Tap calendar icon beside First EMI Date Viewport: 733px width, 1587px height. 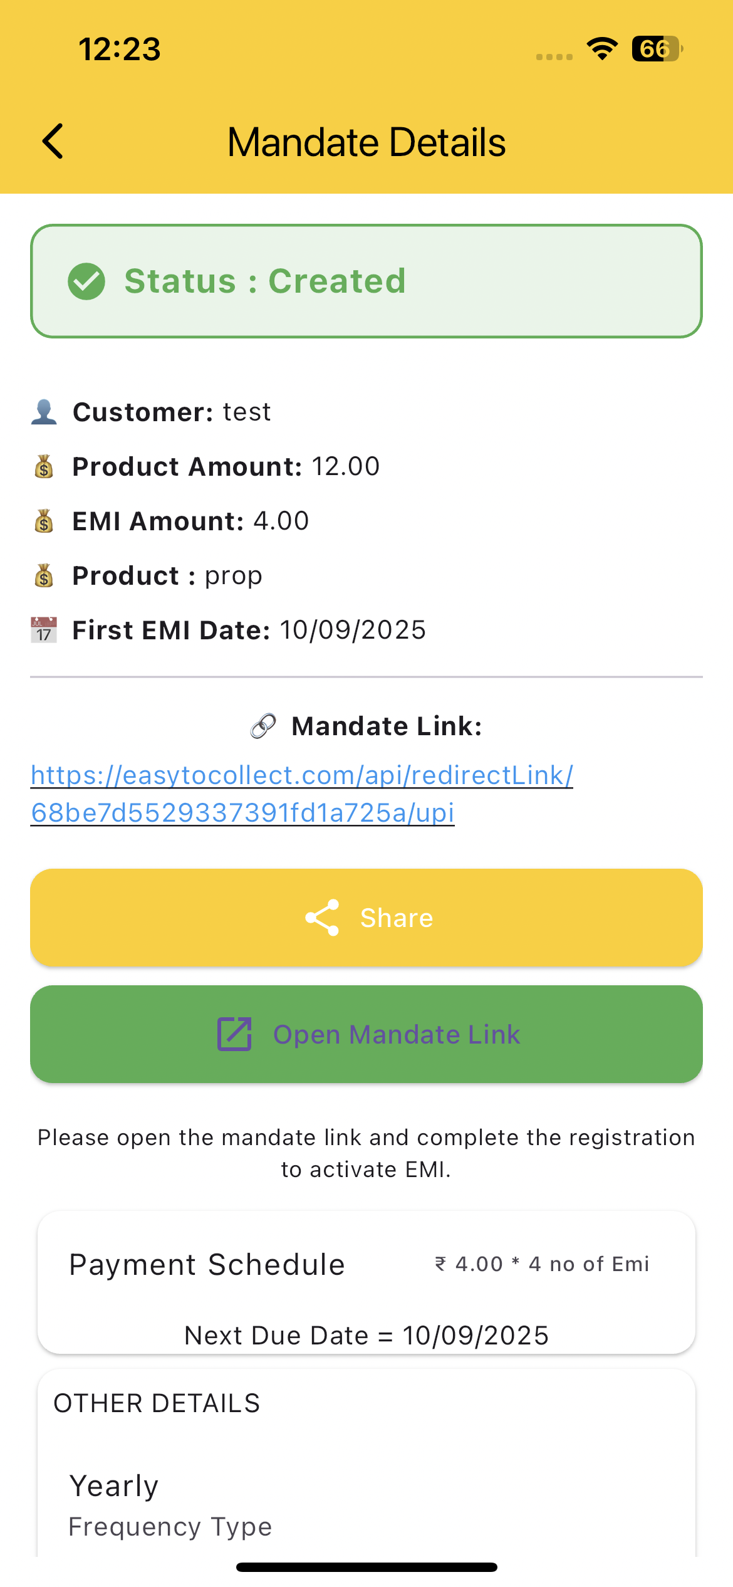[44, 630]
